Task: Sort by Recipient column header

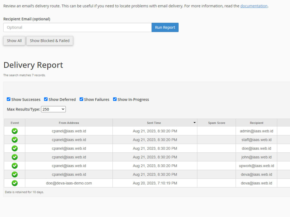Action: [257, 123]
